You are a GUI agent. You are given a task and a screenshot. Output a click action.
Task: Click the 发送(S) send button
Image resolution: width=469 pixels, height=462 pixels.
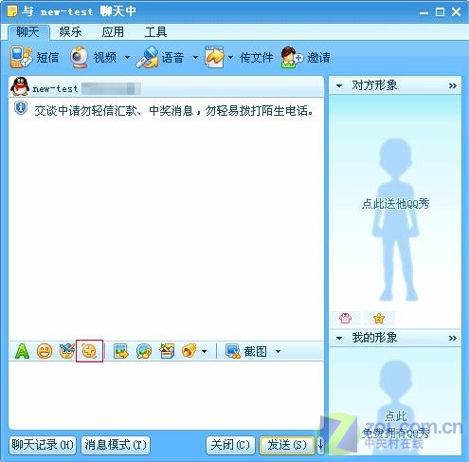[287, 445]
